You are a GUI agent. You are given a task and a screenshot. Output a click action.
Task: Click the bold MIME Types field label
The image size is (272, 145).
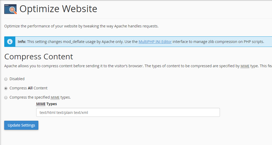[47, 104]
